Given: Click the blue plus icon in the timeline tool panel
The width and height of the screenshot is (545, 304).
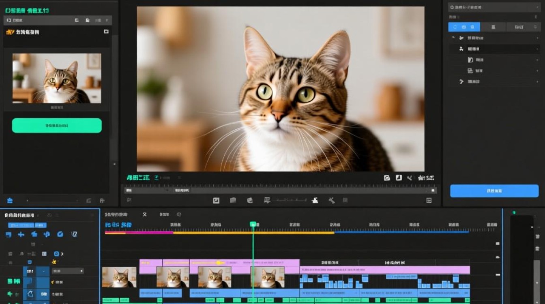Looking at the screenshot, I should point(21,234).
